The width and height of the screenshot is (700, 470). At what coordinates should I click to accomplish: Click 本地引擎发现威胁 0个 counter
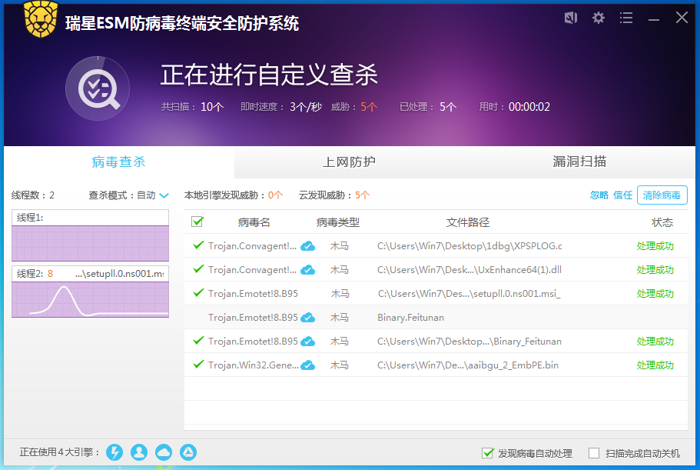point(234,195)
